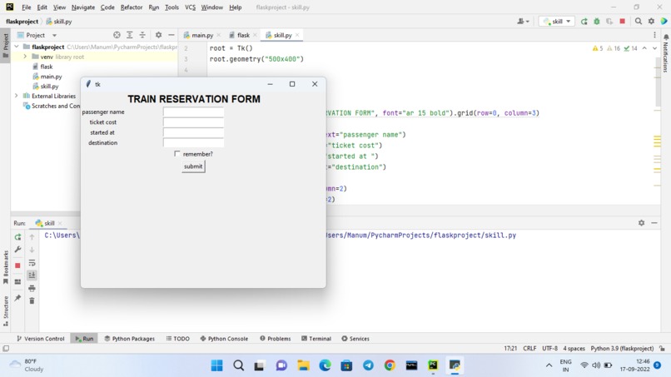Screen dimensions: 671x377
Task: Click Python 3.9 interpreter in status bar
Action: (622, 349)
